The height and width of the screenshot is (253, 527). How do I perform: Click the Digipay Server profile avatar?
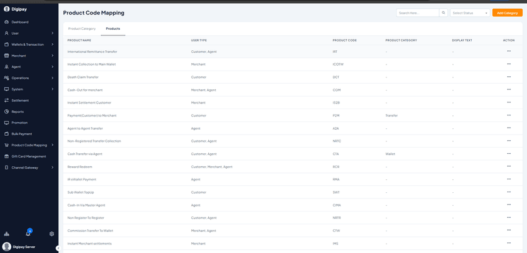pos(6,247)
